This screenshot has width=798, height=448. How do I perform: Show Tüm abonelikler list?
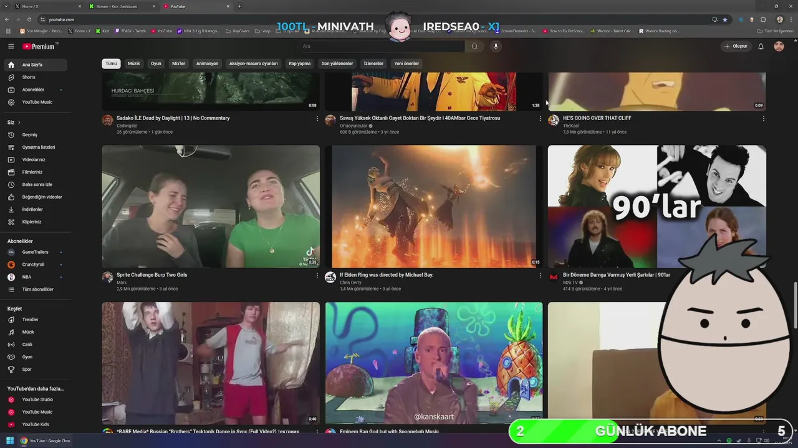(x=36, y=289)
